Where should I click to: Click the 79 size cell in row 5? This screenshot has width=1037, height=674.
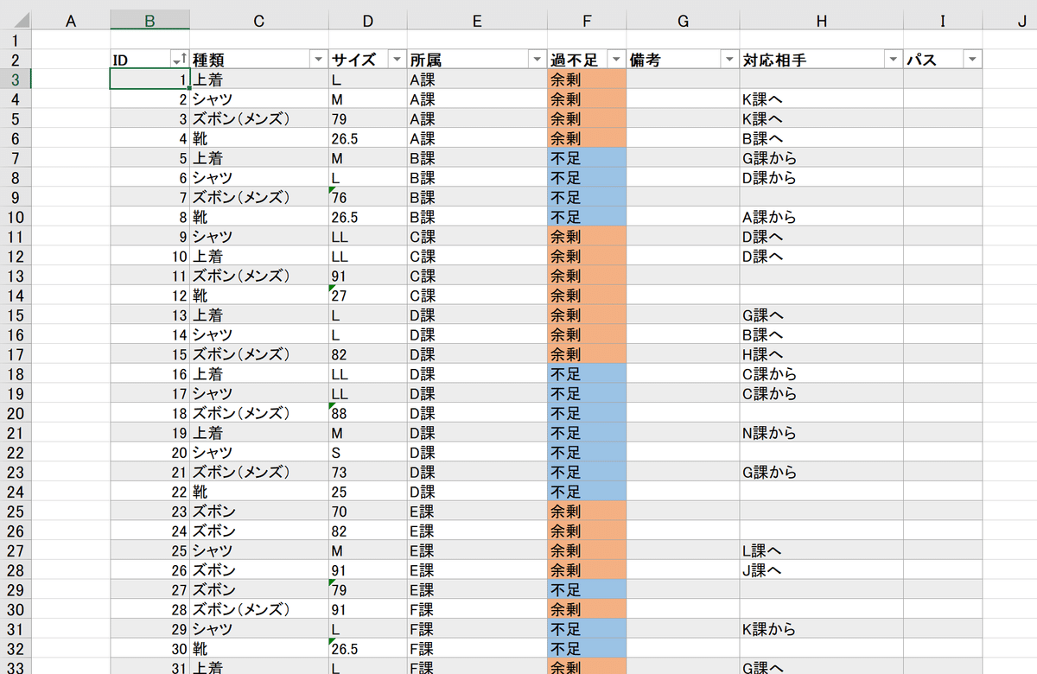pyautogui.click(x=368, y=118)
